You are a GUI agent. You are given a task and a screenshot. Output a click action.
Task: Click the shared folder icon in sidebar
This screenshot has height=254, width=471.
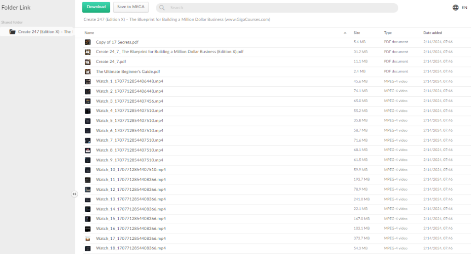[x=12, y=32]
